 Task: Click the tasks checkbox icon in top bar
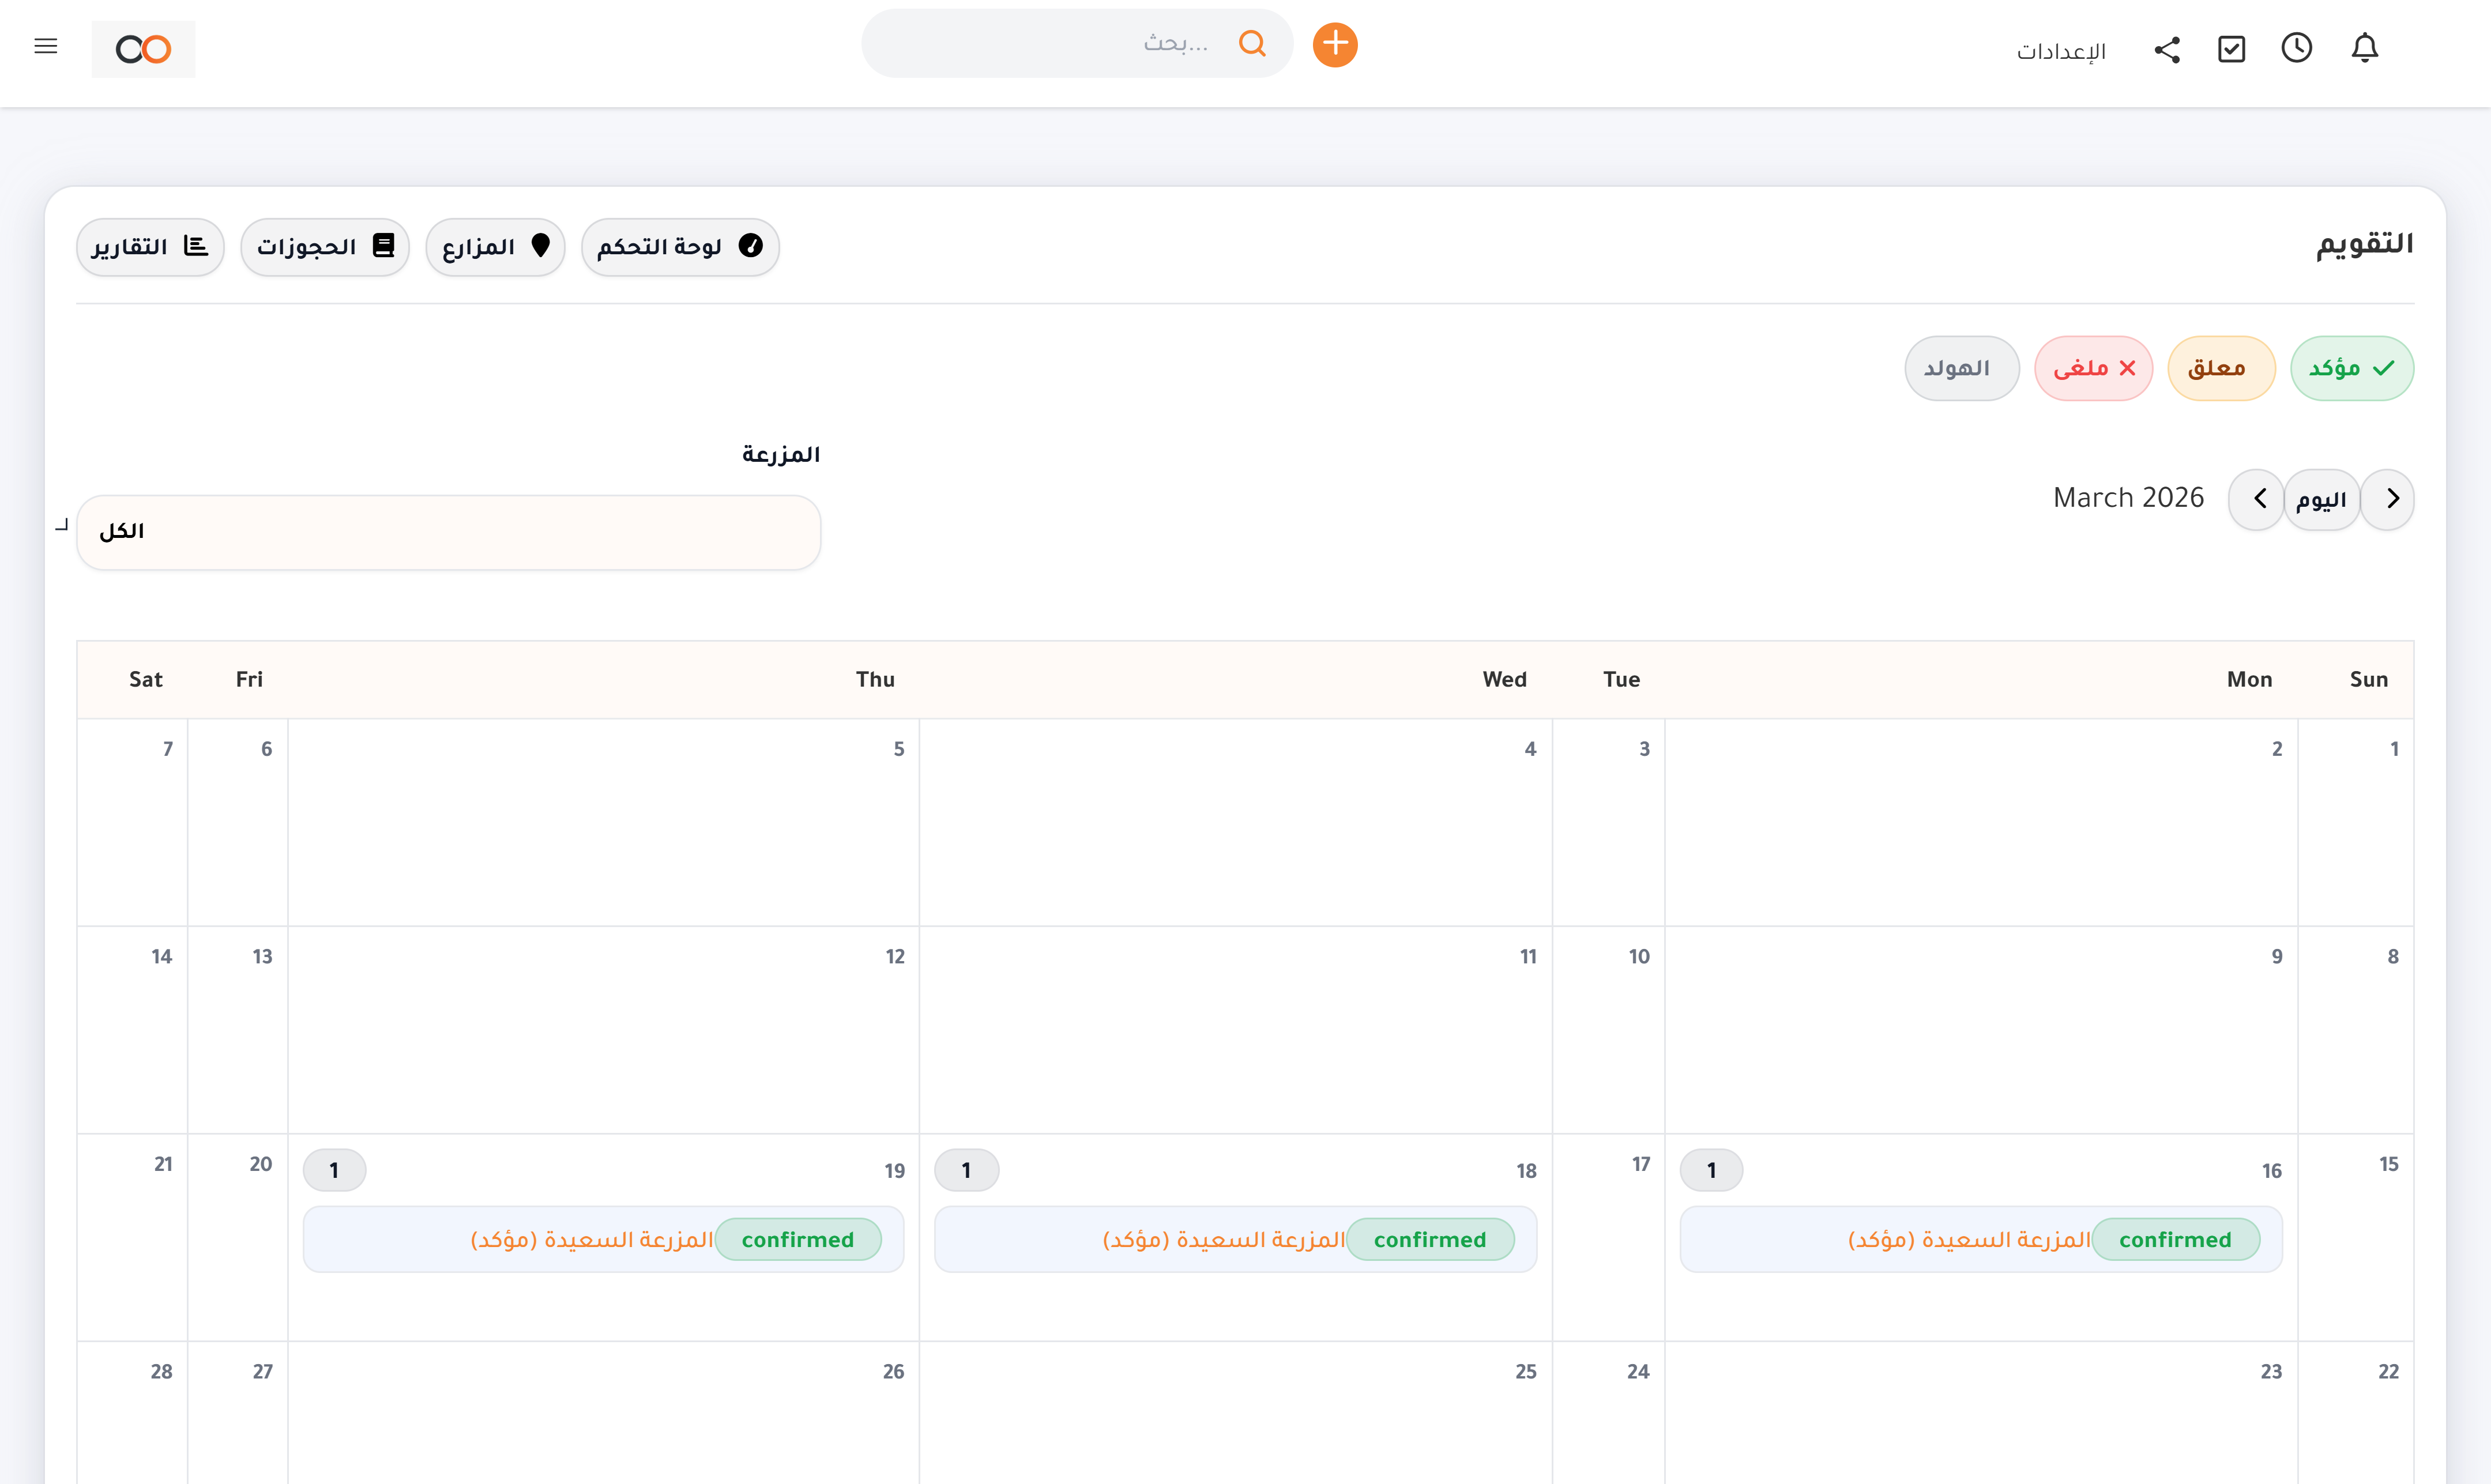[x=2232, y=47]
